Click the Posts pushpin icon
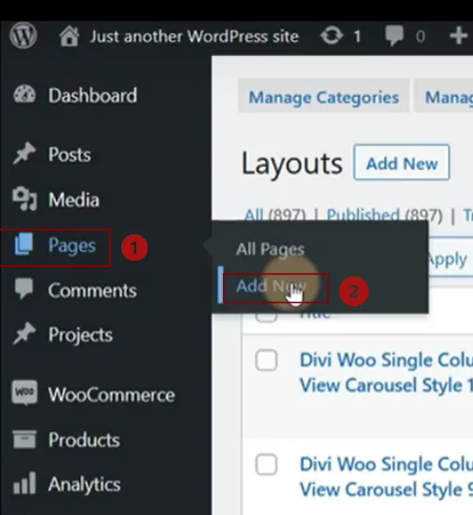This screenshot has width=473, height=515. (24, 153)
